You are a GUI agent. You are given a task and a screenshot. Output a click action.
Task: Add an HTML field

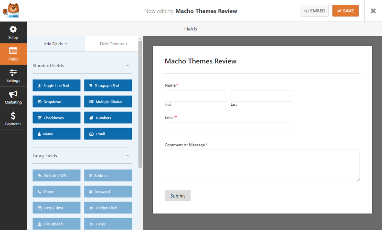coord(108,224)
